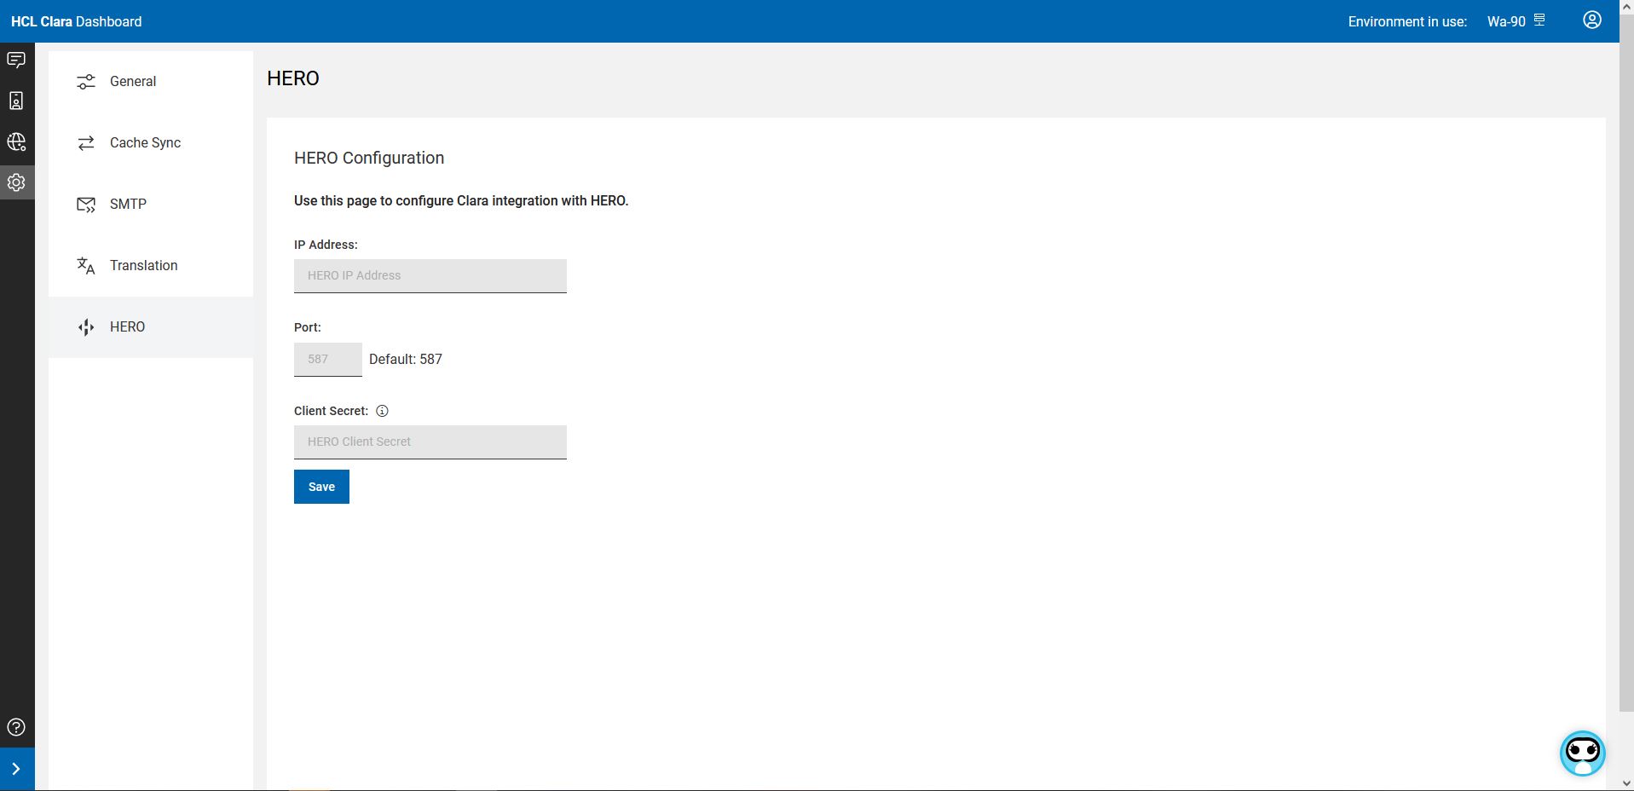Open the settings gear icon in sidebar
The image size is (1634, 791).
pos(16,182)
